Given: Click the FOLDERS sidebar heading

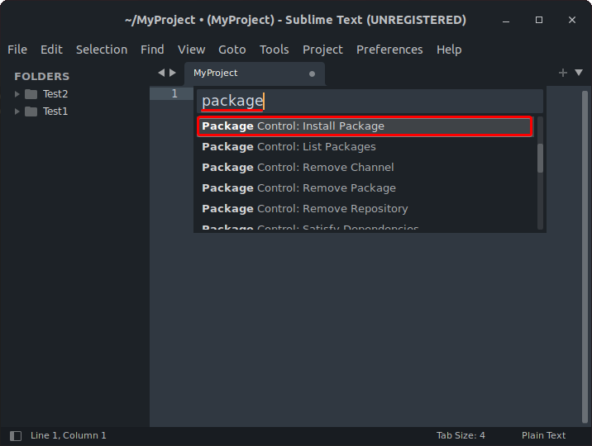Looking at the screenshot, I should coord(42,77).
